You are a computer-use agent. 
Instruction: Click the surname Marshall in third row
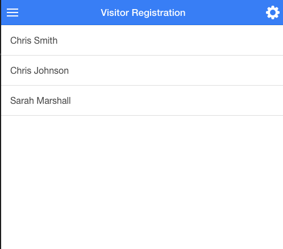[x=53, y=100]
